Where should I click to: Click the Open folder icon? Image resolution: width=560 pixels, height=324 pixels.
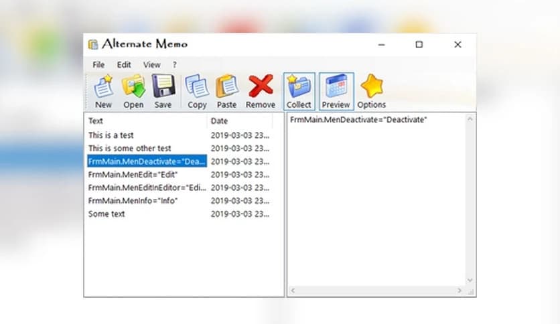(133, 91)
